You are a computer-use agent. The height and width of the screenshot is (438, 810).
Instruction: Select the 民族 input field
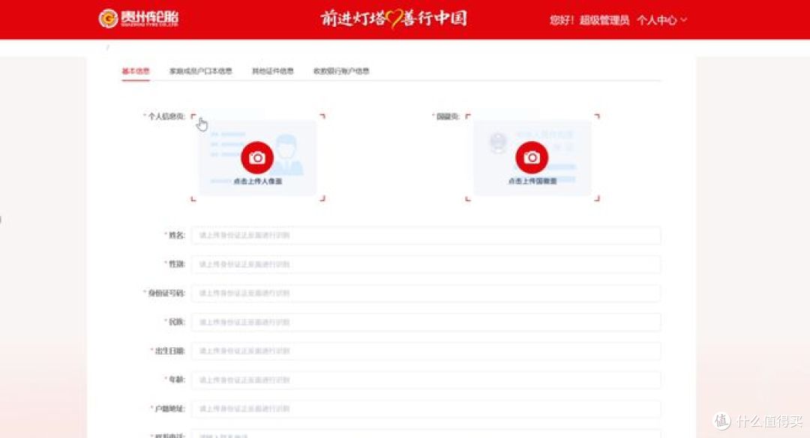tap(426, 322)
